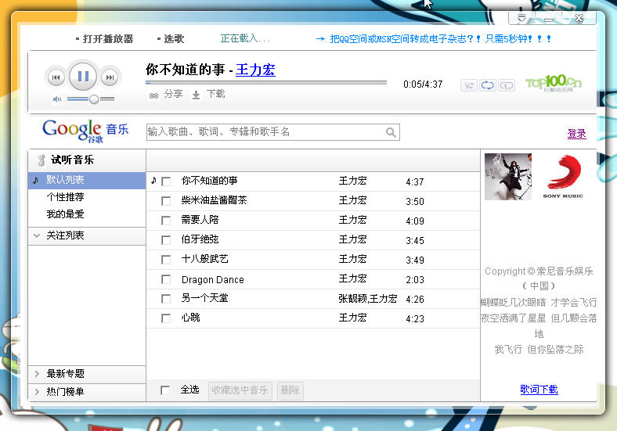Check the box for 你不知道的事
The image size is (617, 431).
coord(166,181)
